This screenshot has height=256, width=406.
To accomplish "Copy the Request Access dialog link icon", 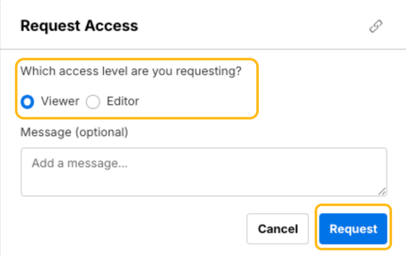I will pos(376,26).
